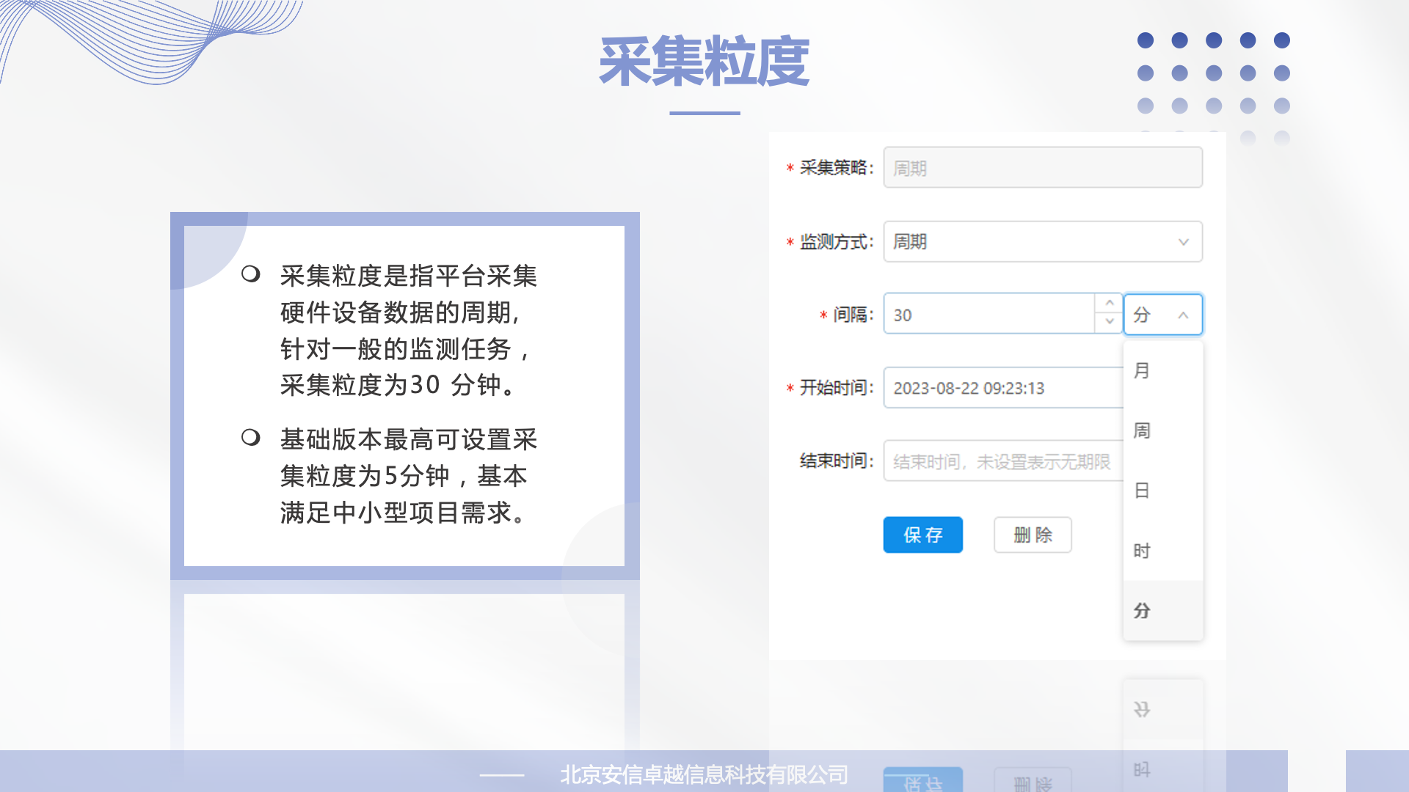Choose 时 in the unit dropdown list

(1162, 551)
